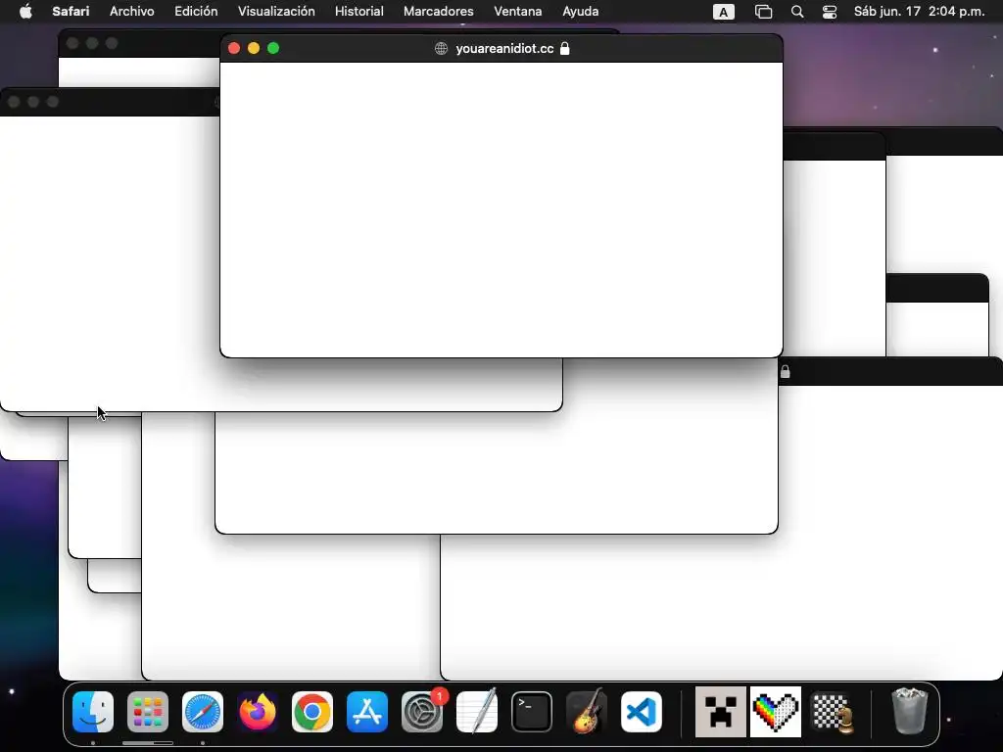Viewport: 1003px width, 752px height.
Task: Click the Safari compass icon in dock
Action: click(x=203, y=712)
